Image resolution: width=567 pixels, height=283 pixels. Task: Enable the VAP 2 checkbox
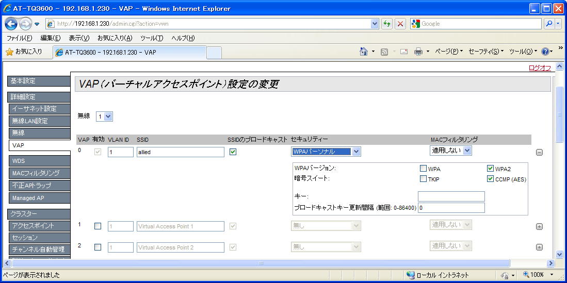tap(98, 247)
